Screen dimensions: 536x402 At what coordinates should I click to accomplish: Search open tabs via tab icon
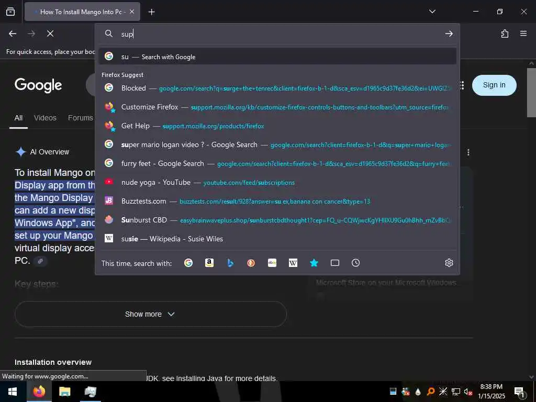point(335,263)
